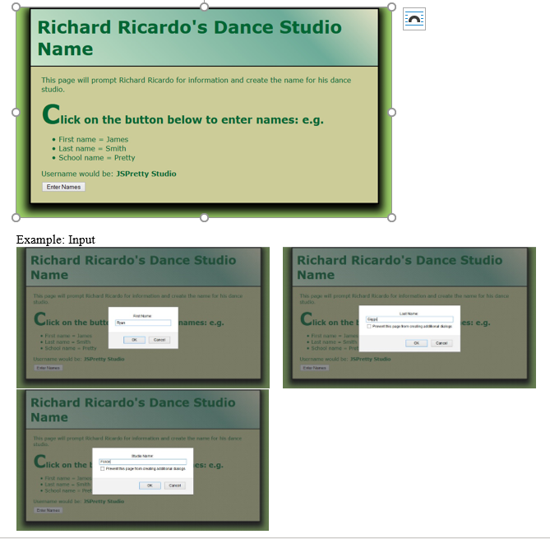The image size is (550, 539).
Task: Click the Studio Name input field
Action: point(143,462)
